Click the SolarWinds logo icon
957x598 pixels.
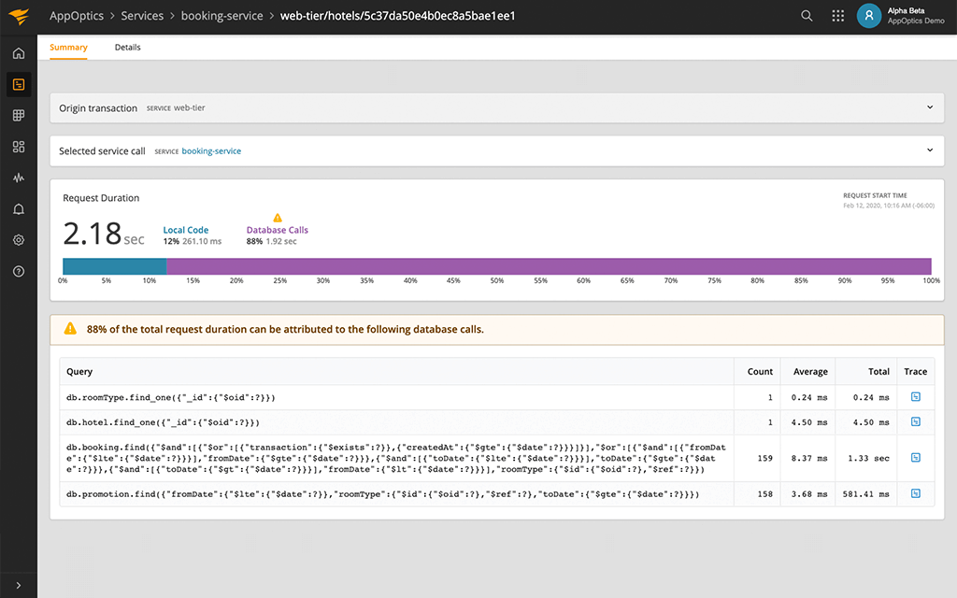pyautogui.click(x=19, y=17)
